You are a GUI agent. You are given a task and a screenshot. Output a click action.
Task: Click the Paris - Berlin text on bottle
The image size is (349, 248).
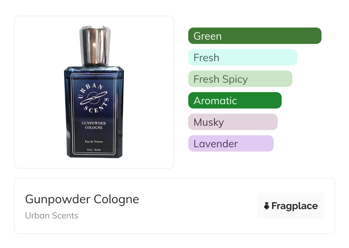click(x=94, y=150)
